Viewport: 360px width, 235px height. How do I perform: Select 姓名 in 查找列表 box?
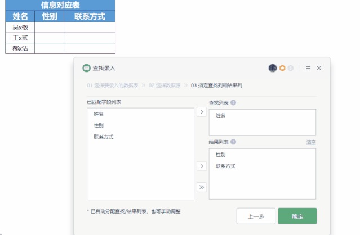coord(220,115)
